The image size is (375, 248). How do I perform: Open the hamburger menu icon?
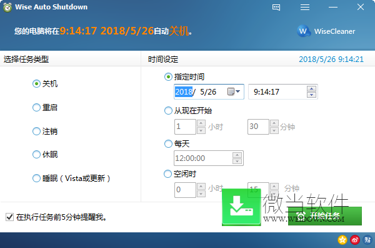(x=305, y=8)
